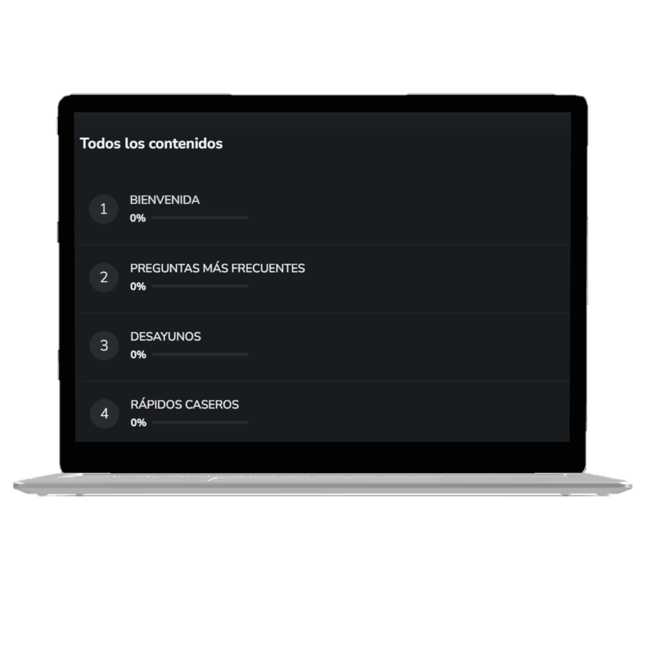The height and width of the screenshot is (645, 645).
Task: Open module via number 3 circle
Action: (104, 345)
